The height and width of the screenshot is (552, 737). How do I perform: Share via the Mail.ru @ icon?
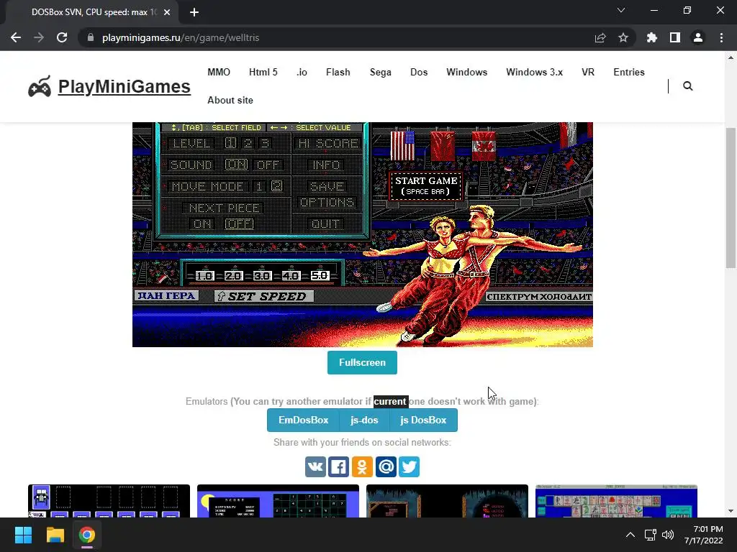point(386,466)
